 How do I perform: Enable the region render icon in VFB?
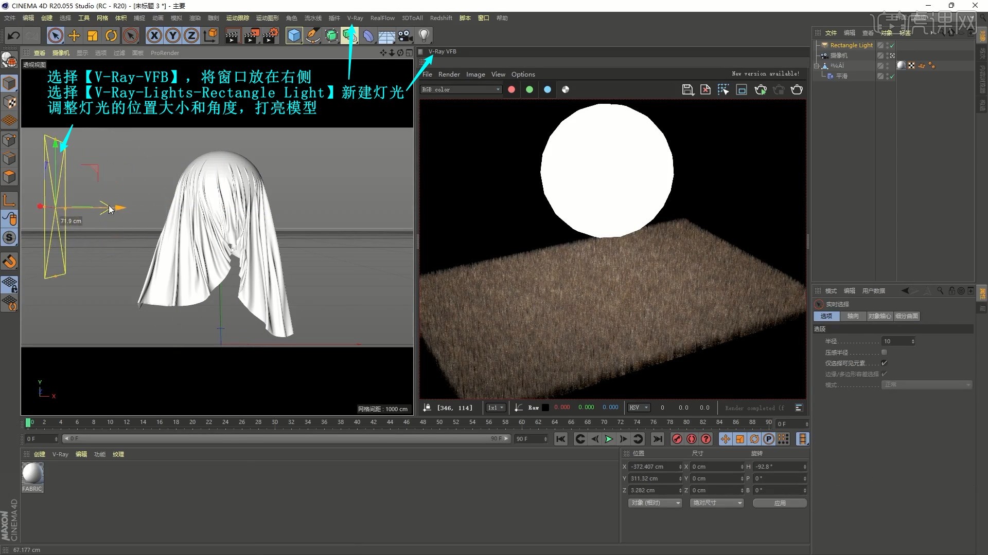coord(724,89)
